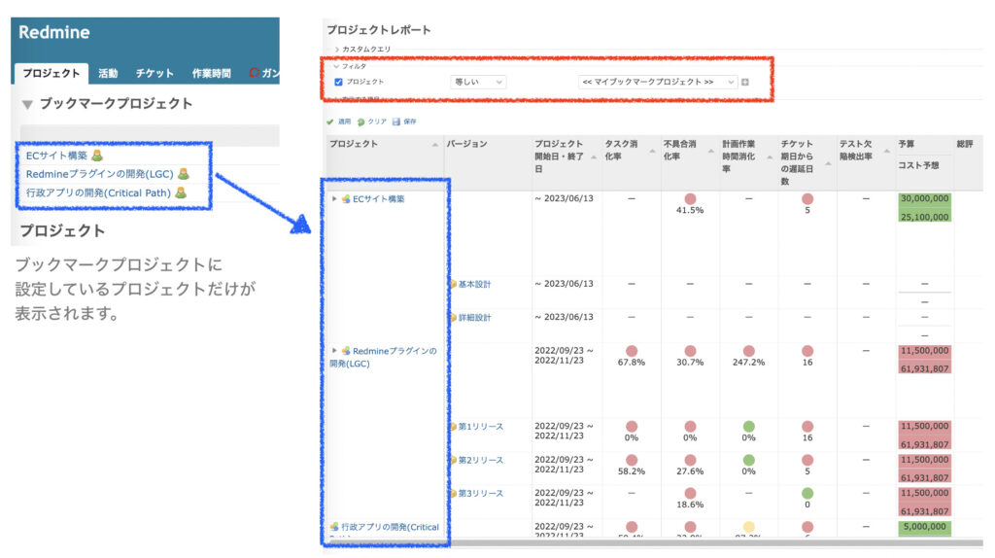This screenshot has width=995, height=558.
Task: Open the 第1リリース version
Action: [480, 427]
